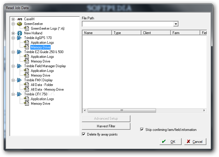
Task: Click the Memory Drive icon under CFX 750
Action: 26,103
